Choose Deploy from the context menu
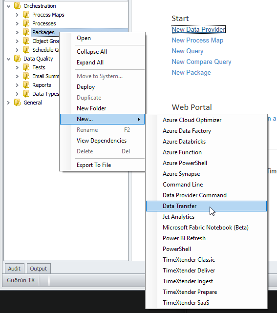 pos(102,87)
